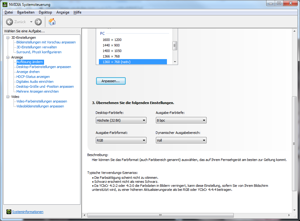This screenshot has width=300, height=221.
Task: Click the resolution list scroll-down arrow
Action: [x=175, y=62]
